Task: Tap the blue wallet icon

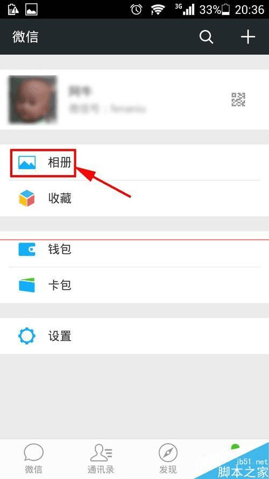Action: coord(27,249)
